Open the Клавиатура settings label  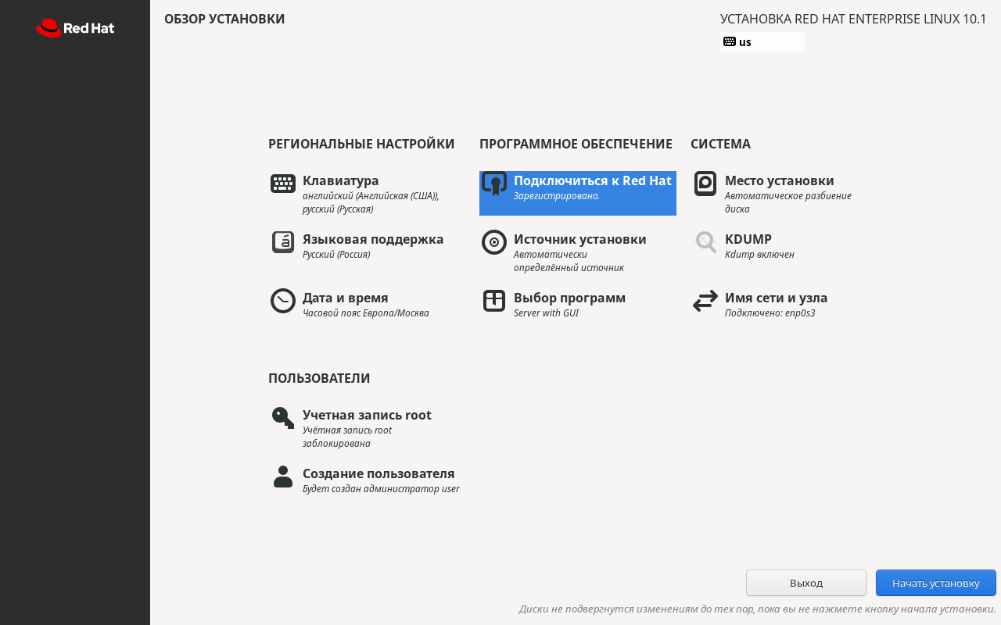coord(340,180)
